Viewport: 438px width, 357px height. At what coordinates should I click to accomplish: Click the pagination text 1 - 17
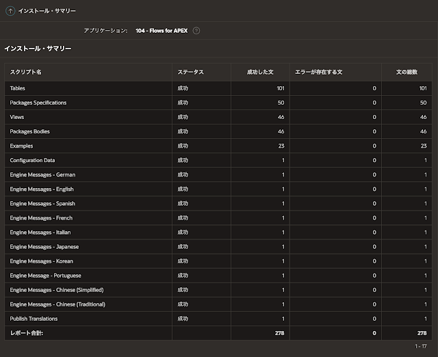pos(421,346)
